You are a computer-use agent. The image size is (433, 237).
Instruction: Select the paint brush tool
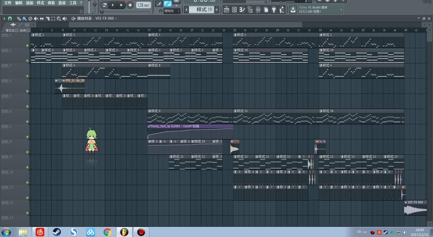(24, 18)
